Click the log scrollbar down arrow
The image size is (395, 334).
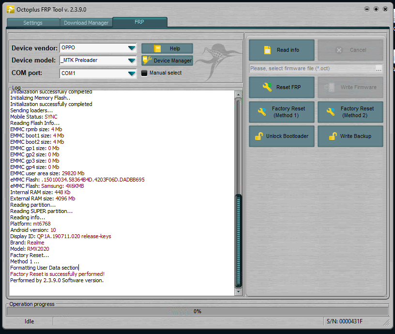click(238, 292)
